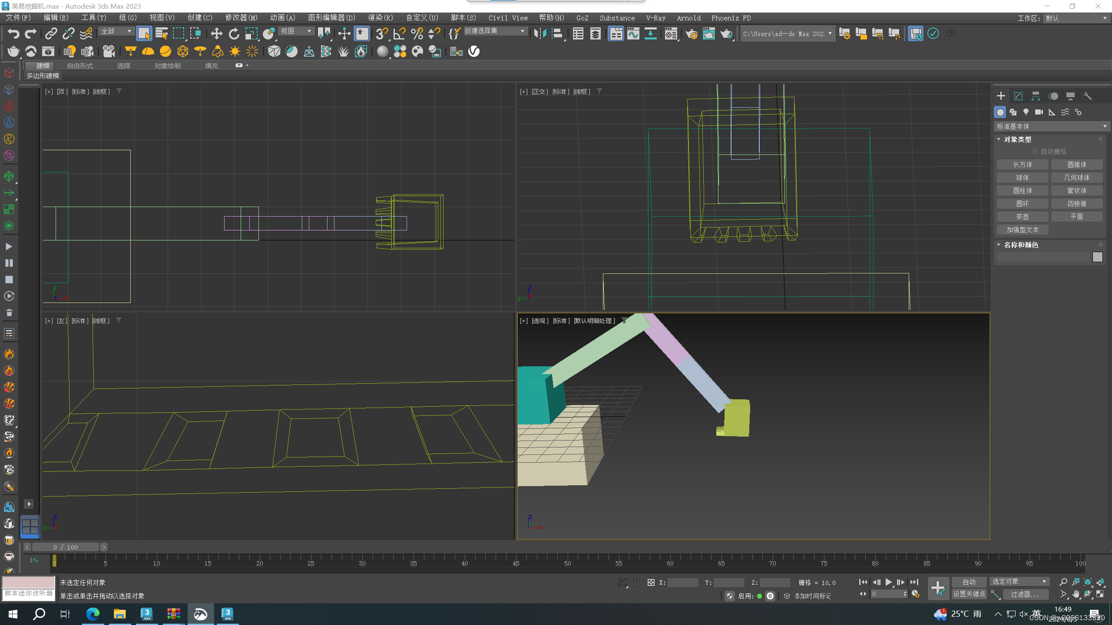The height and width of the screenshot is (625, 1112).
Task: Open the 全部 selection filter dropdown
Action: click(x=116, y=31)
